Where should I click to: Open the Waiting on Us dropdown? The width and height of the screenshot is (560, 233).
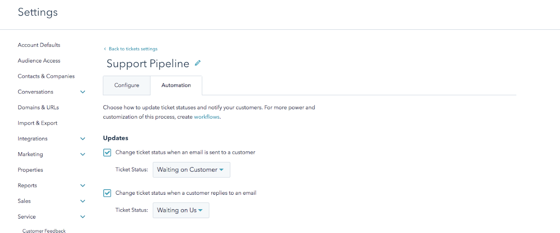[181, 210]
